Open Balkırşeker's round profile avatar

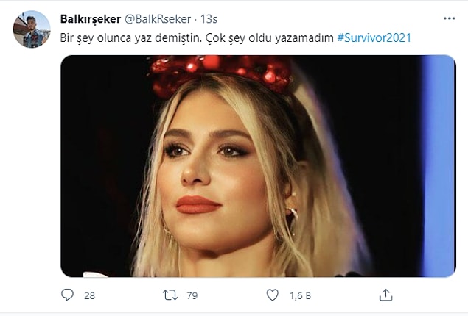point(32,29)
